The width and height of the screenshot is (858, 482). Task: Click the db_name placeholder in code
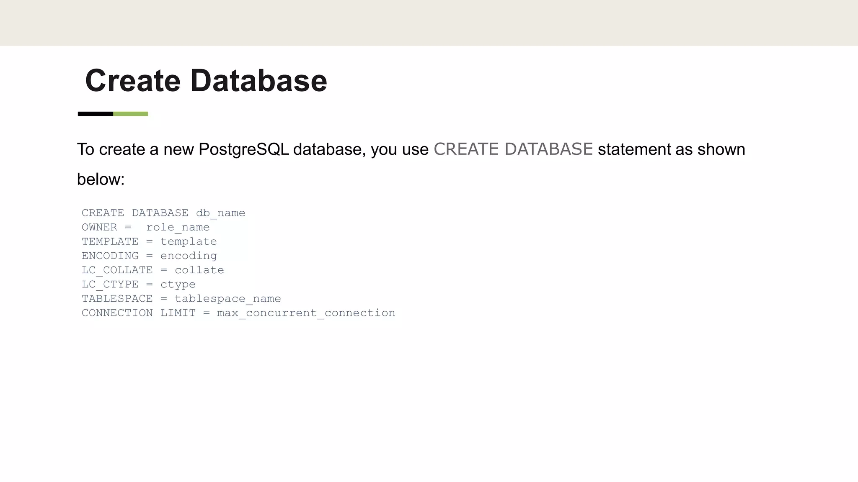220,213
